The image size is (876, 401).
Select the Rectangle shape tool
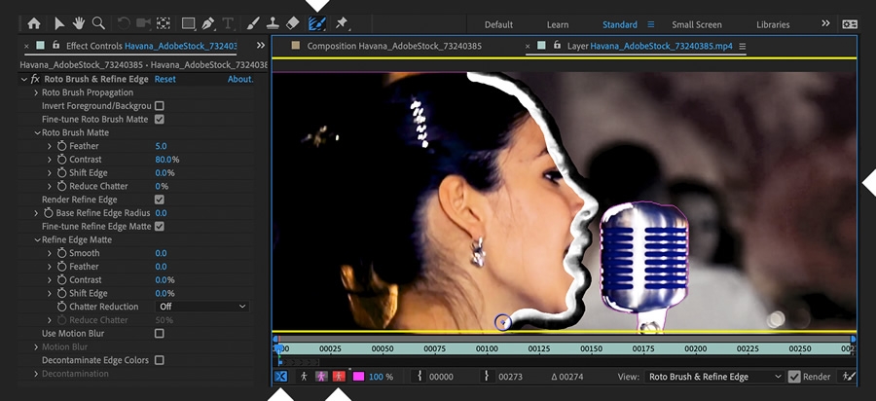[x=188, y=23]
